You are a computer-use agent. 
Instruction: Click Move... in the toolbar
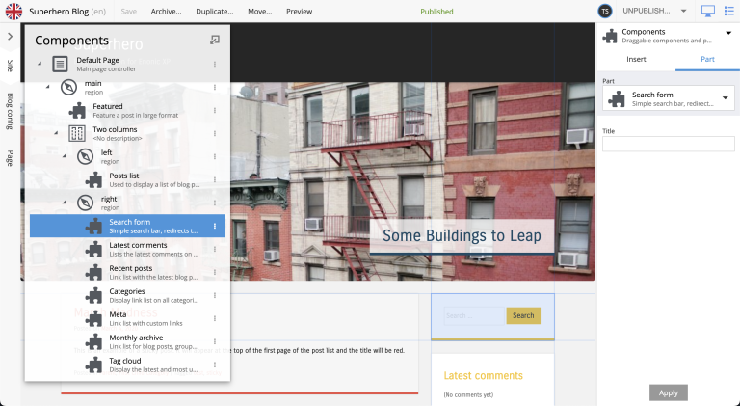pyautogui.click(x=259, y=12)
